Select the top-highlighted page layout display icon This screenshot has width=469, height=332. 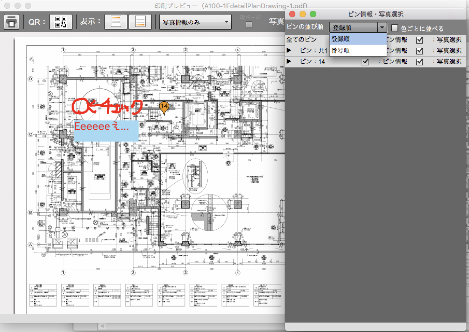click(116, 22)
